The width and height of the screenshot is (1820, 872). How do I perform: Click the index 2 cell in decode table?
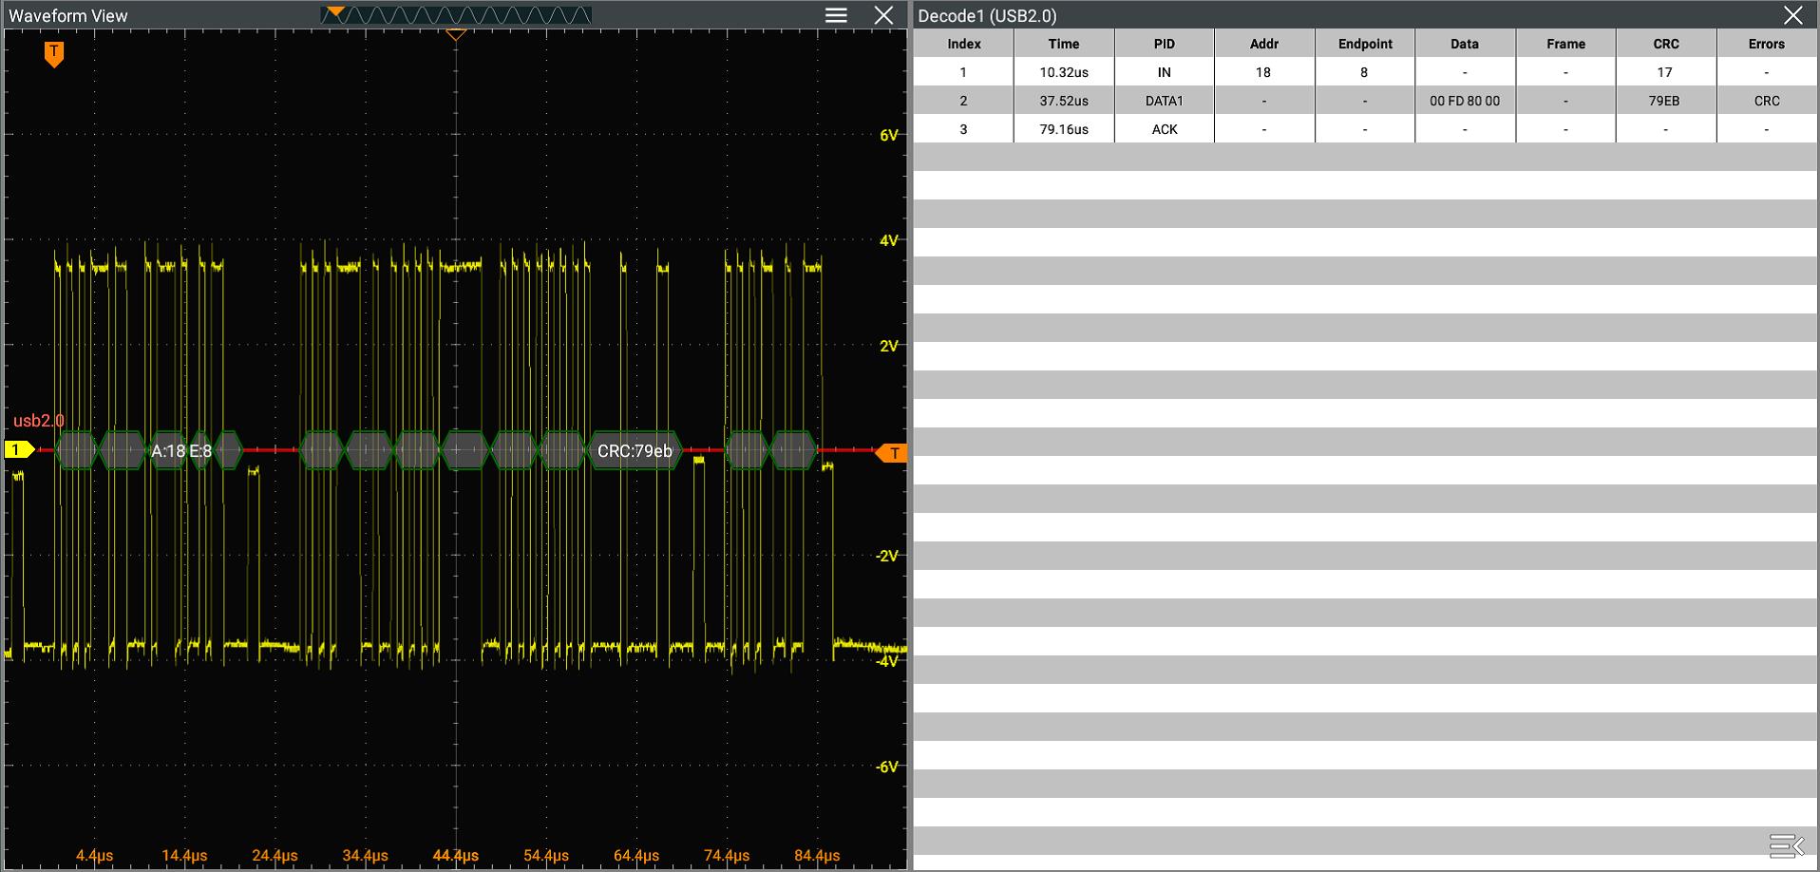(x=963, y=101)
